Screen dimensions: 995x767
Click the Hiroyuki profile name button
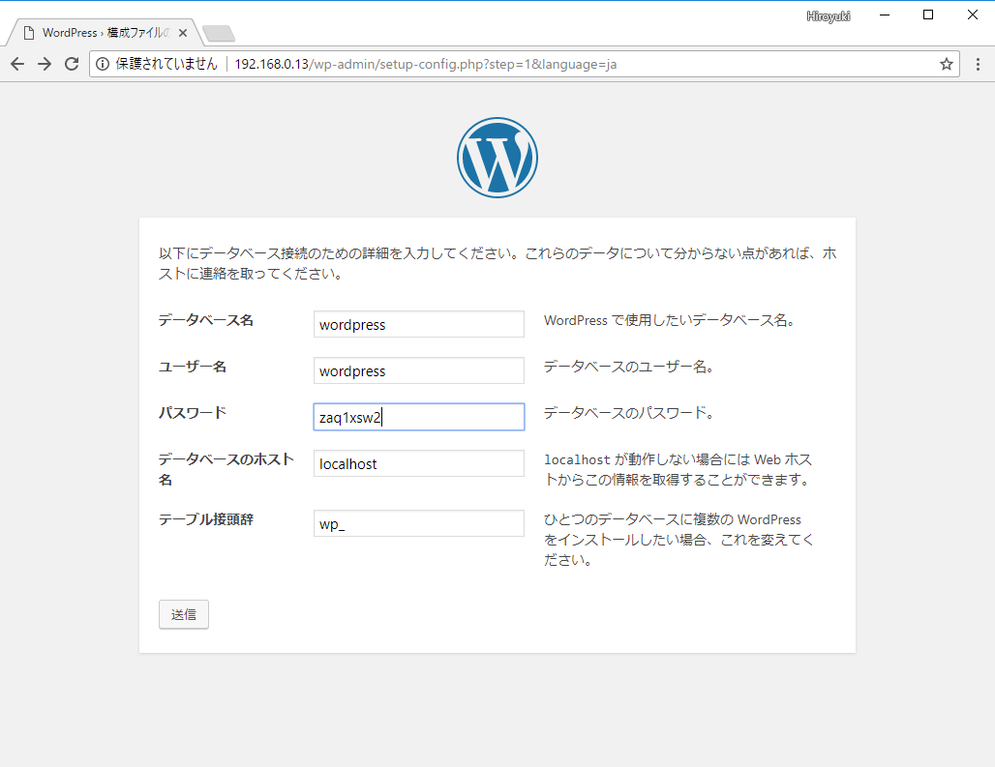829,16
